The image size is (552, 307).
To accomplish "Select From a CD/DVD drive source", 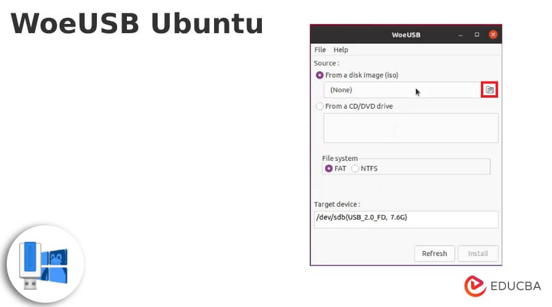I will click(320, 106).
